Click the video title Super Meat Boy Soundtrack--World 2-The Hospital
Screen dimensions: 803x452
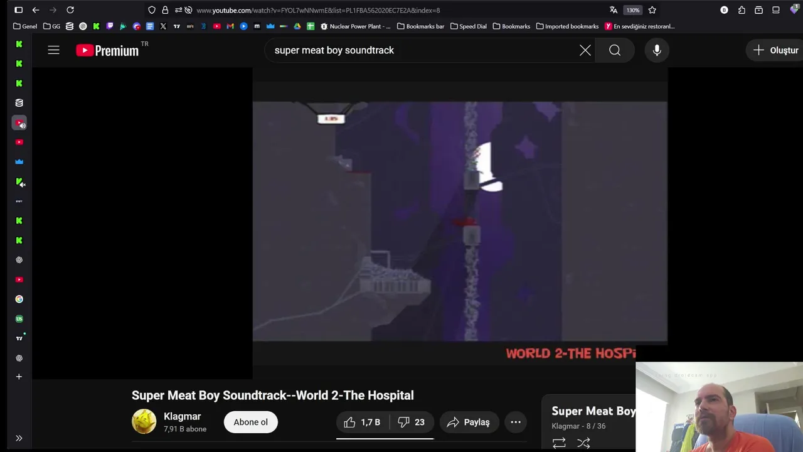273,395
